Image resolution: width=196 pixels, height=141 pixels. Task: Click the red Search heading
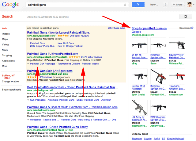(7, 16)
